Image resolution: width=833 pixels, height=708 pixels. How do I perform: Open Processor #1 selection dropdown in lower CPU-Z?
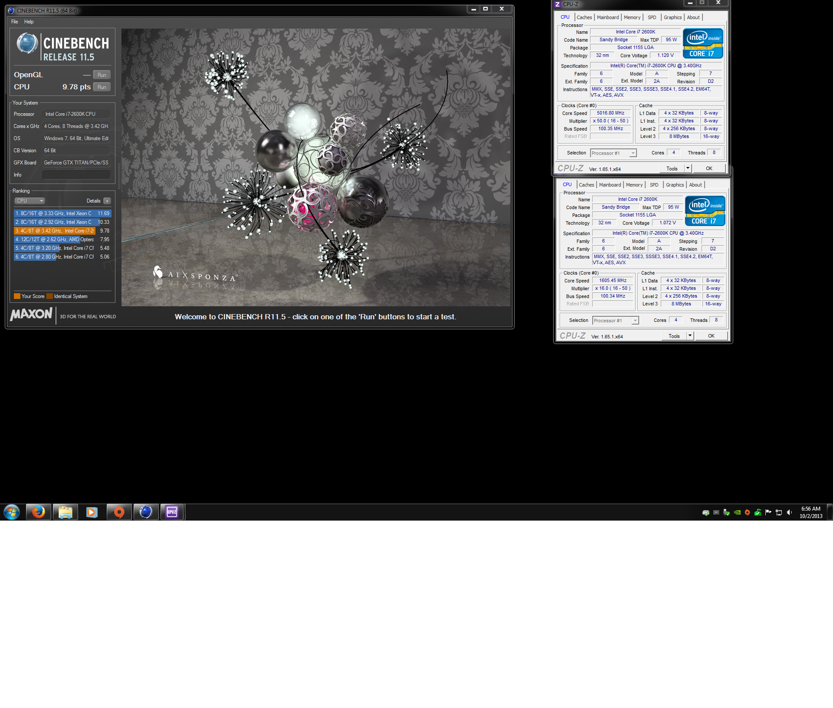pyautogui.click(x=616, y=321)
